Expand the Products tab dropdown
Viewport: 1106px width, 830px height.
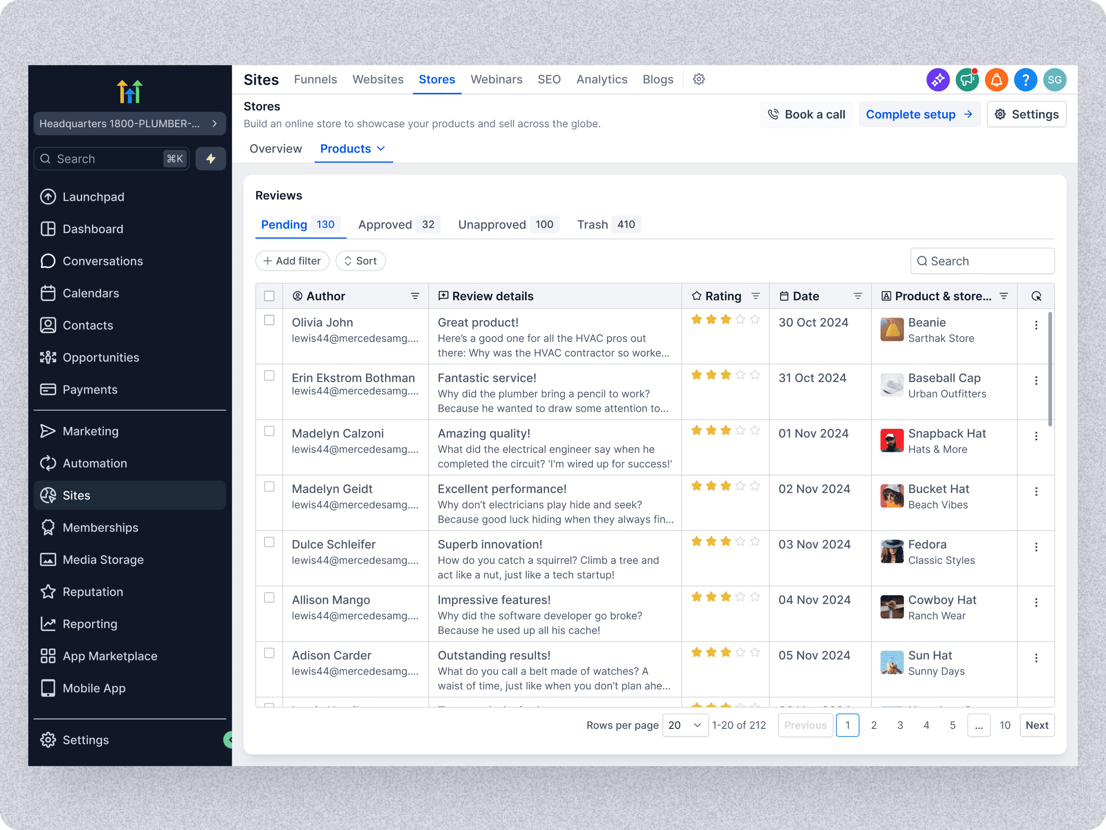381,148
